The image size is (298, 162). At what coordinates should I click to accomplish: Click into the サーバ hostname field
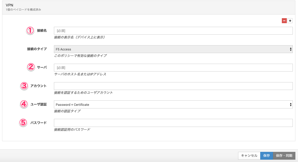pos(173,68)
